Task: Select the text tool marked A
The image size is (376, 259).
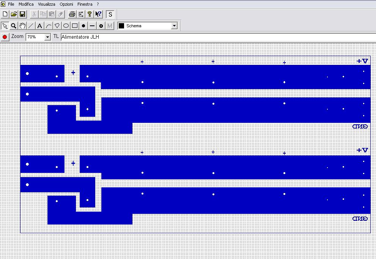Action: [40, 26]
